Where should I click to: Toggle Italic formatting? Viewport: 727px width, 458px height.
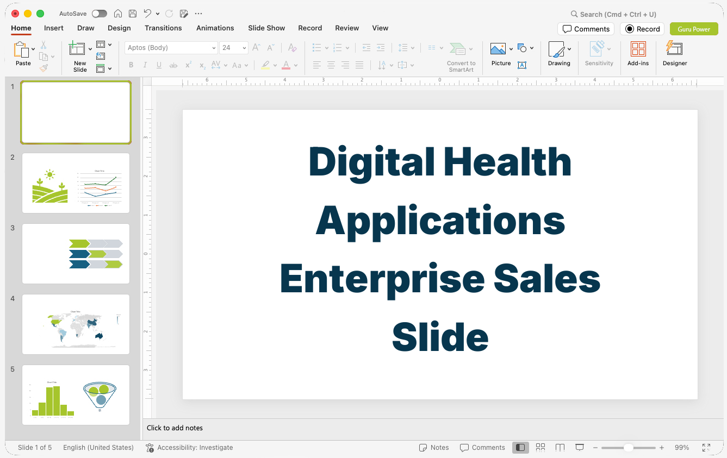pos(145,65)
